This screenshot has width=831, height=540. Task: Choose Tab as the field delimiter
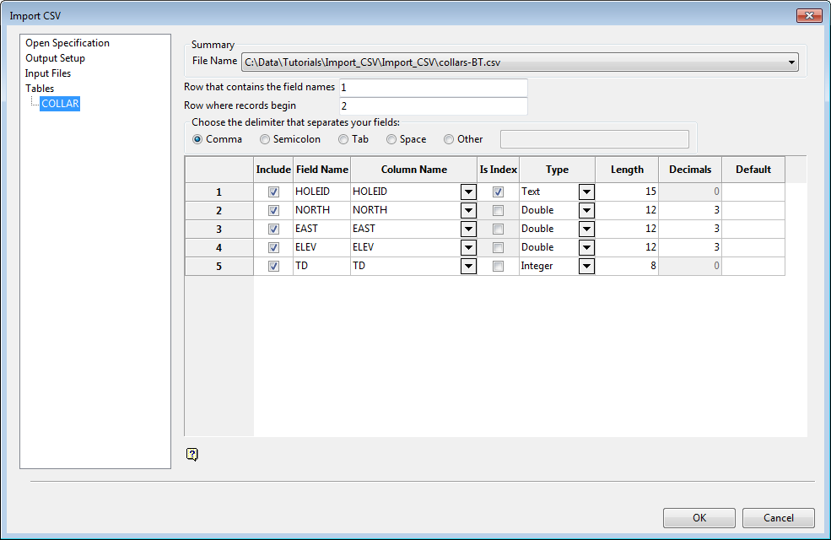point(343,139)
